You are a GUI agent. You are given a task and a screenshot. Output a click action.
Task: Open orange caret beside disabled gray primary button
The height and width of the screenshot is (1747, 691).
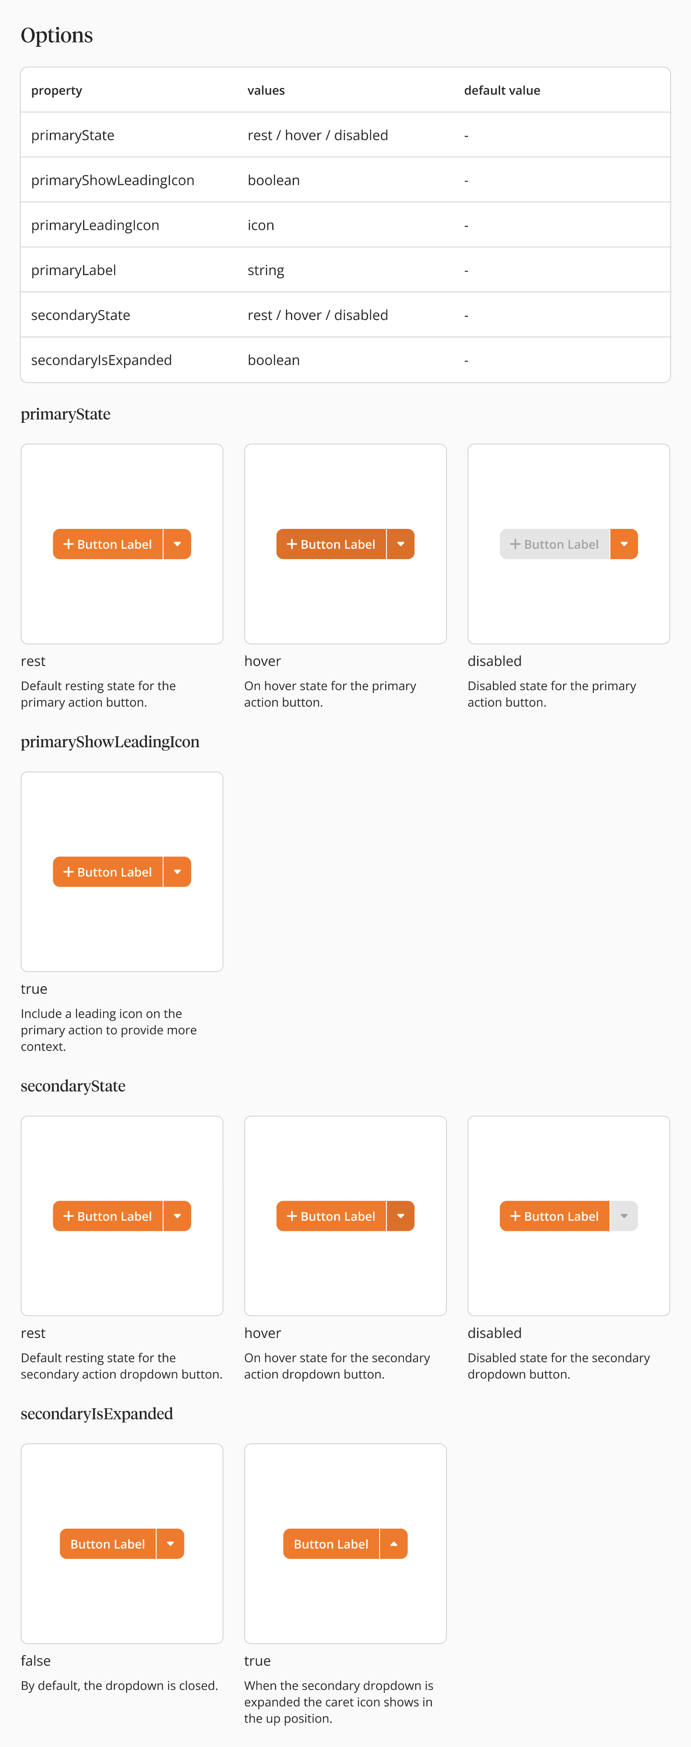(x=624, y=544)
